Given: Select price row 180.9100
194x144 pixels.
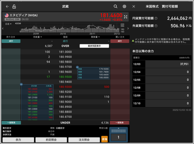Looking at the screenshot, I should 65,97.
